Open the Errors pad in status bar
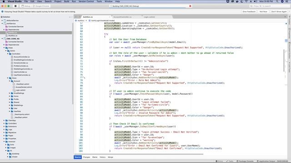 [x=219, y=161]
